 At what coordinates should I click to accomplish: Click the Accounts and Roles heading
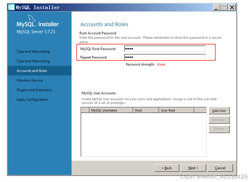click(x=104, y=24)
